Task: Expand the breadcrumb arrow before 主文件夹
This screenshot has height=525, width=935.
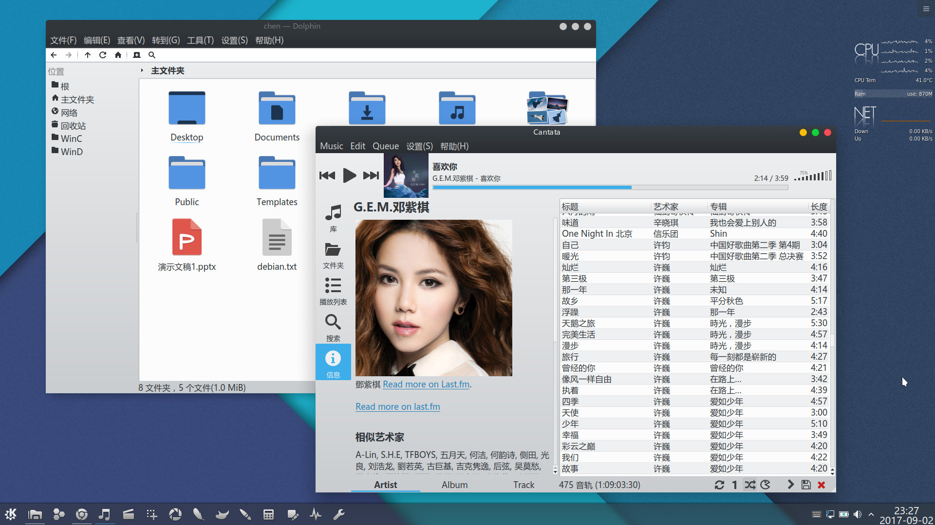Action: tap(142, 70)
